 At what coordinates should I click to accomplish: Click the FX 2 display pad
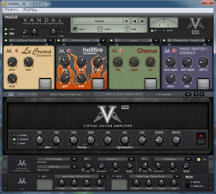click(x=119, y=185)
